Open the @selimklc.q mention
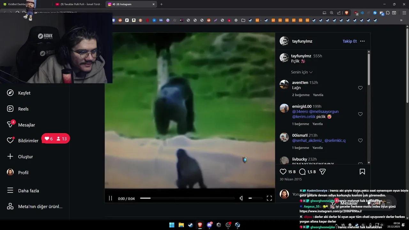 [335, 141]
